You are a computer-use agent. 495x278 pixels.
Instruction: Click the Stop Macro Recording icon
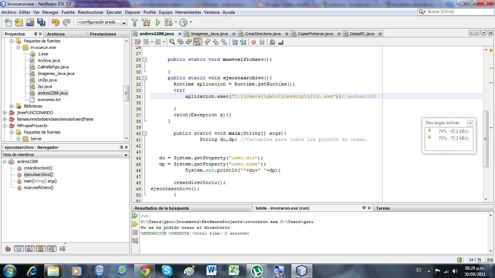tap(262, 42)
